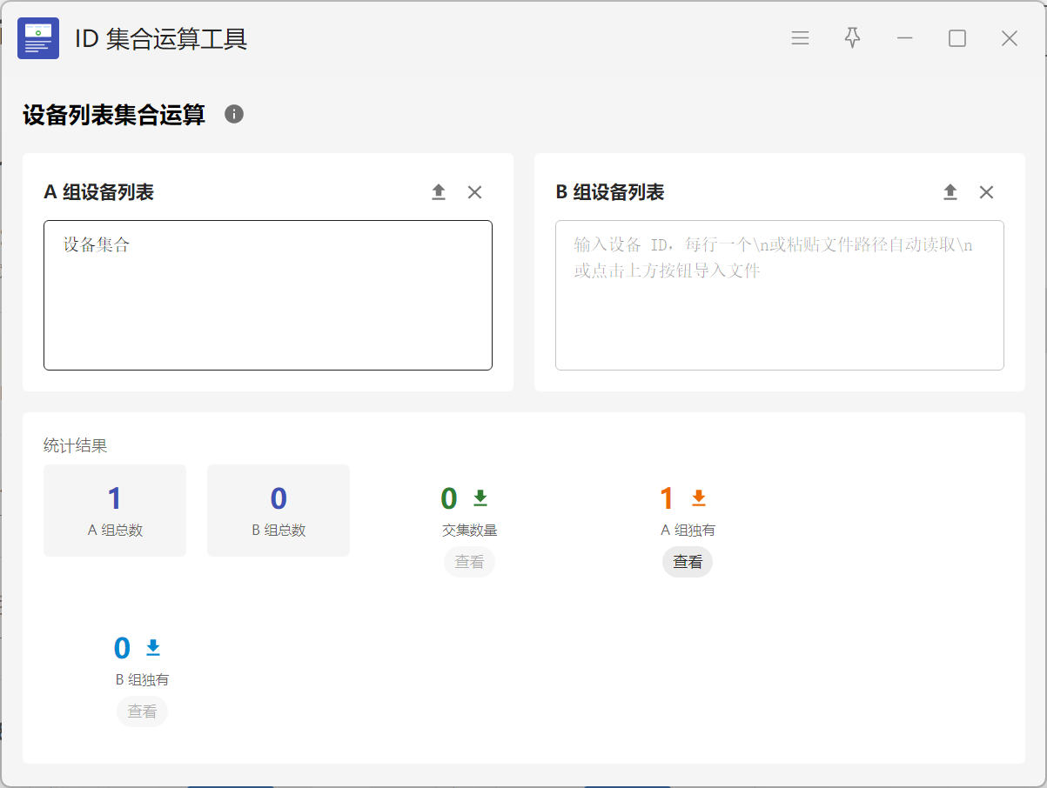Screen dimensions: 1047x788
Task: Open the hamburger menu in title bar
Action: (800, 38)
